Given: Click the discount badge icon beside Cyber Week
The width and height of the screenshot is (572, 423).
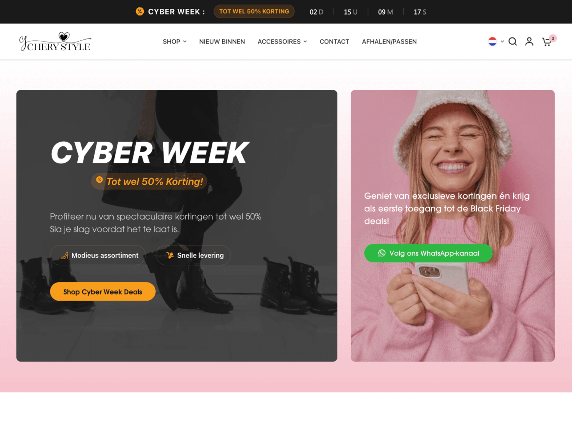Looking at the screenshot, I should 140,11.
